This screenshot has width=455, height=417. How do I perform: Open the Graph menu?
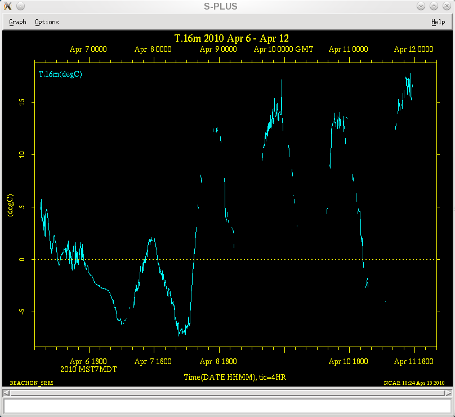pos(17,22)
